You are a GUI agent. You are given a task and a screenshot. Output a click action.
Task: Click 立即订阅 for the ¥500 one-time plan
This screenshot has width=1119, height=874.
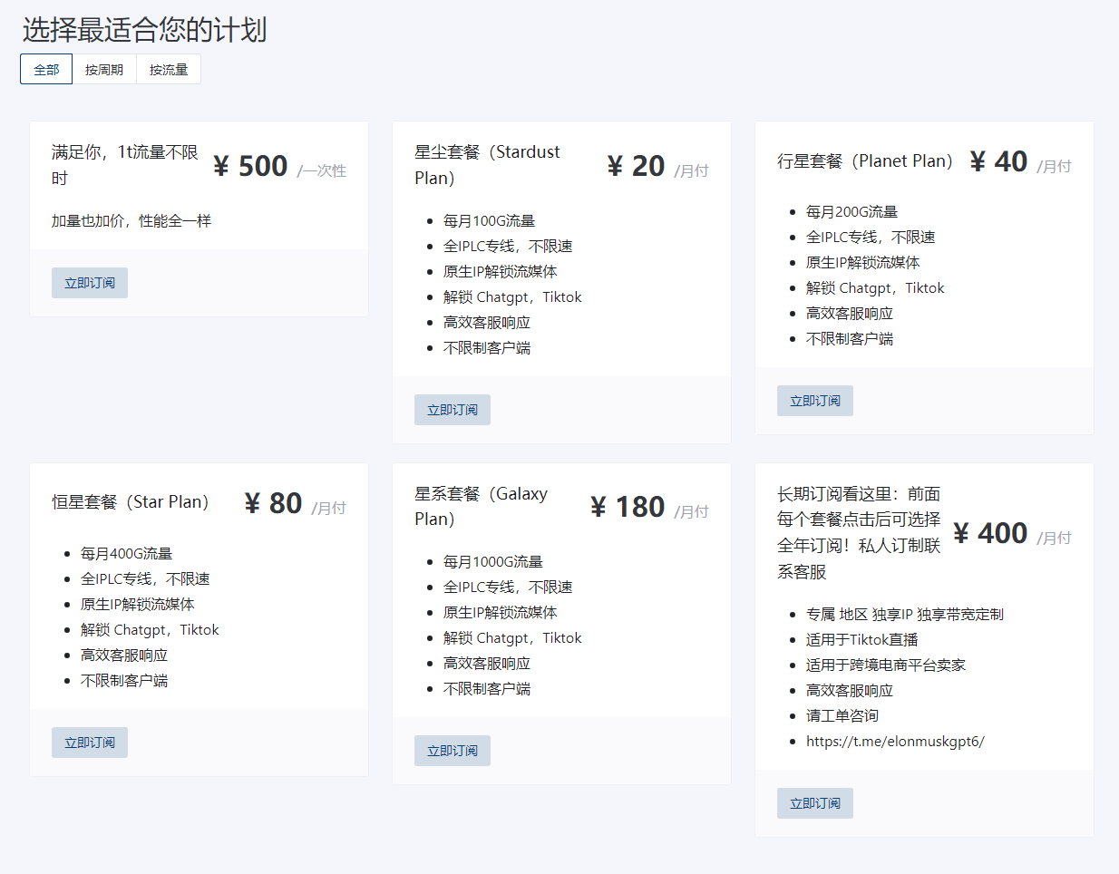[90, 283]
